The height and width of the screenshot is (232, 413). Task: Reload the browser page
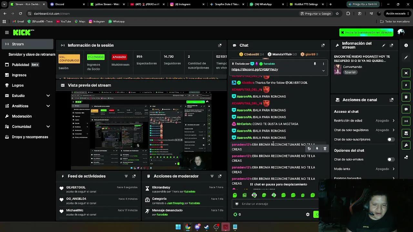click(x=20, y=14)
